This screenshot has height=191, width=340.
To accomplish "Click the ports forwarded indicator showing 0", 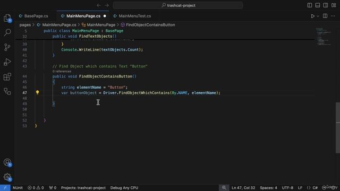I will (x=53, y=188).
